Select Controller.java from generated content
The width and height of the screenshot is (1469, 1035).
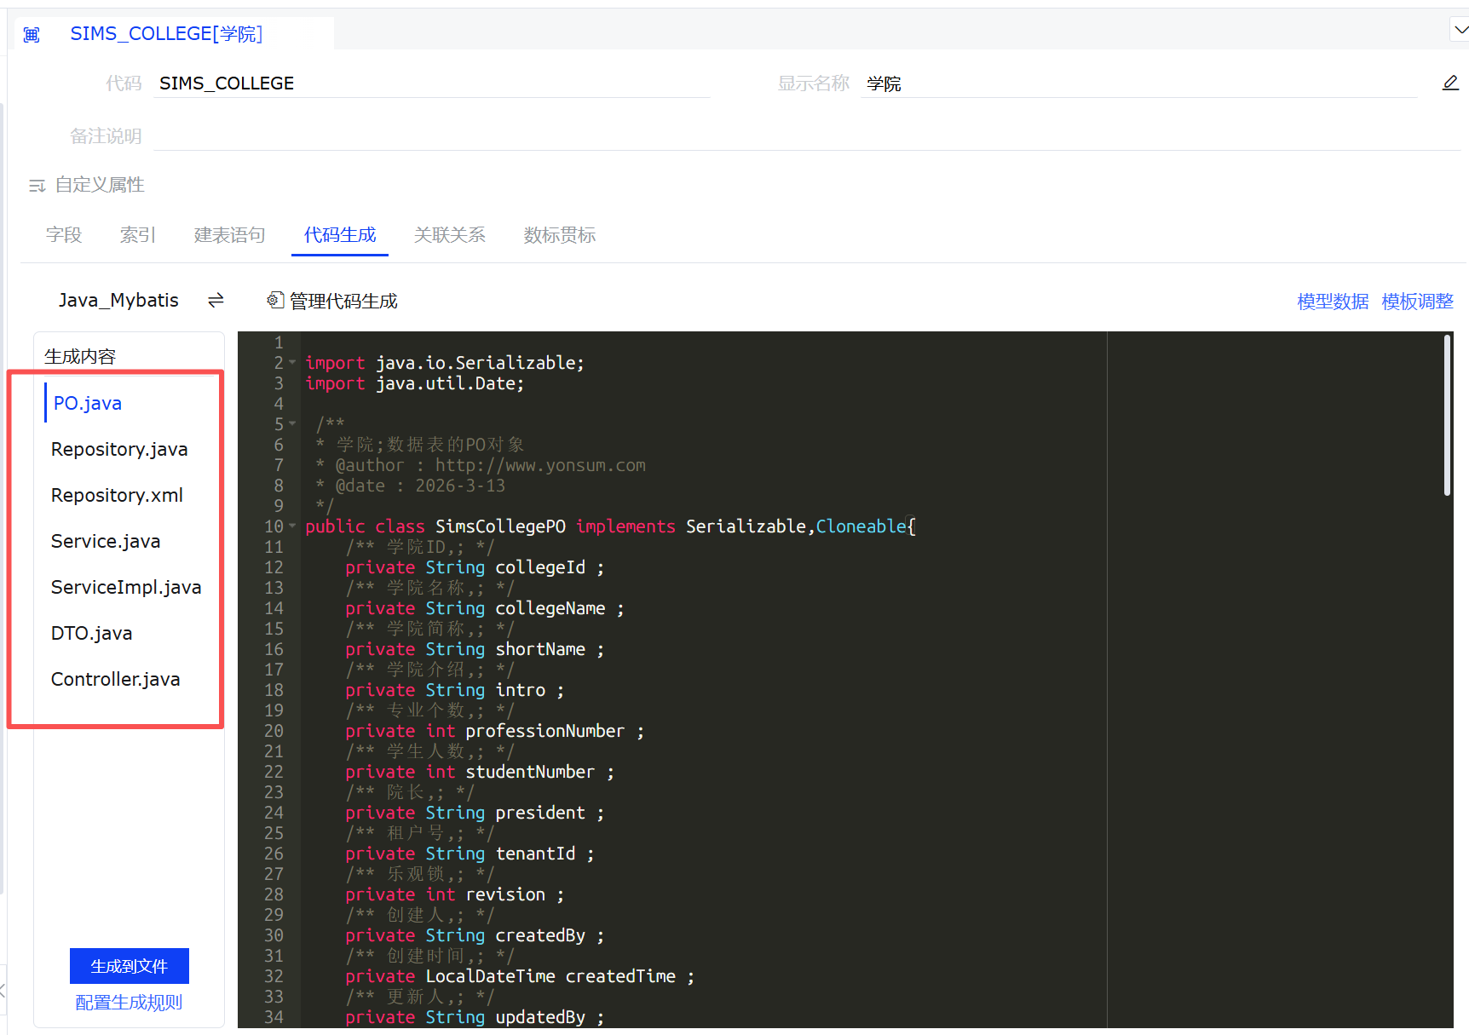click(115, 680)
